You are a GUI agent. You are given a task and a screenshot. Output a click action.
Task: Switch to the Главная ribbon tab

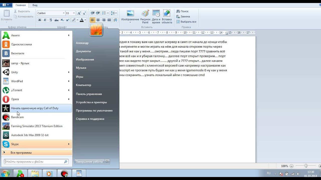[21, 5]
